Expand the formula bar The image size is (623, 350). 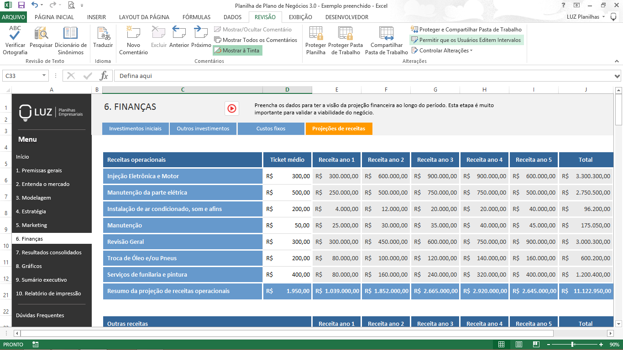(618, 76)
